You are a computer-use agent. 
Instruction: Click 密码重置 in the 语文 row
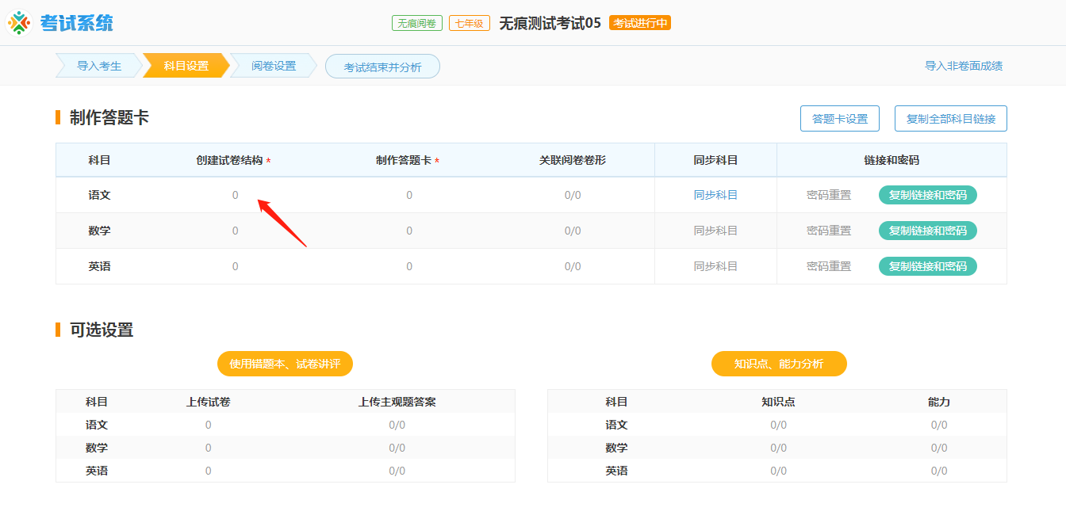coord(829,195)
